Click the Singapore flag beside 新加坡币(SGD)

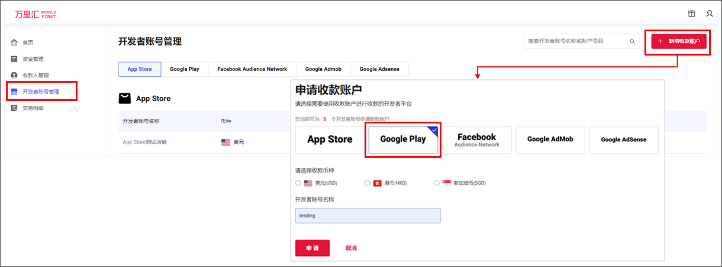[x=447, y=183]
